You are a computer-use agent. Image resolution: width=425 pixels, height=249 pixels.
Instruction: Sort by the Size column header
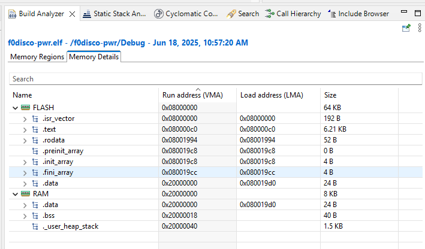tap(330, 95)
